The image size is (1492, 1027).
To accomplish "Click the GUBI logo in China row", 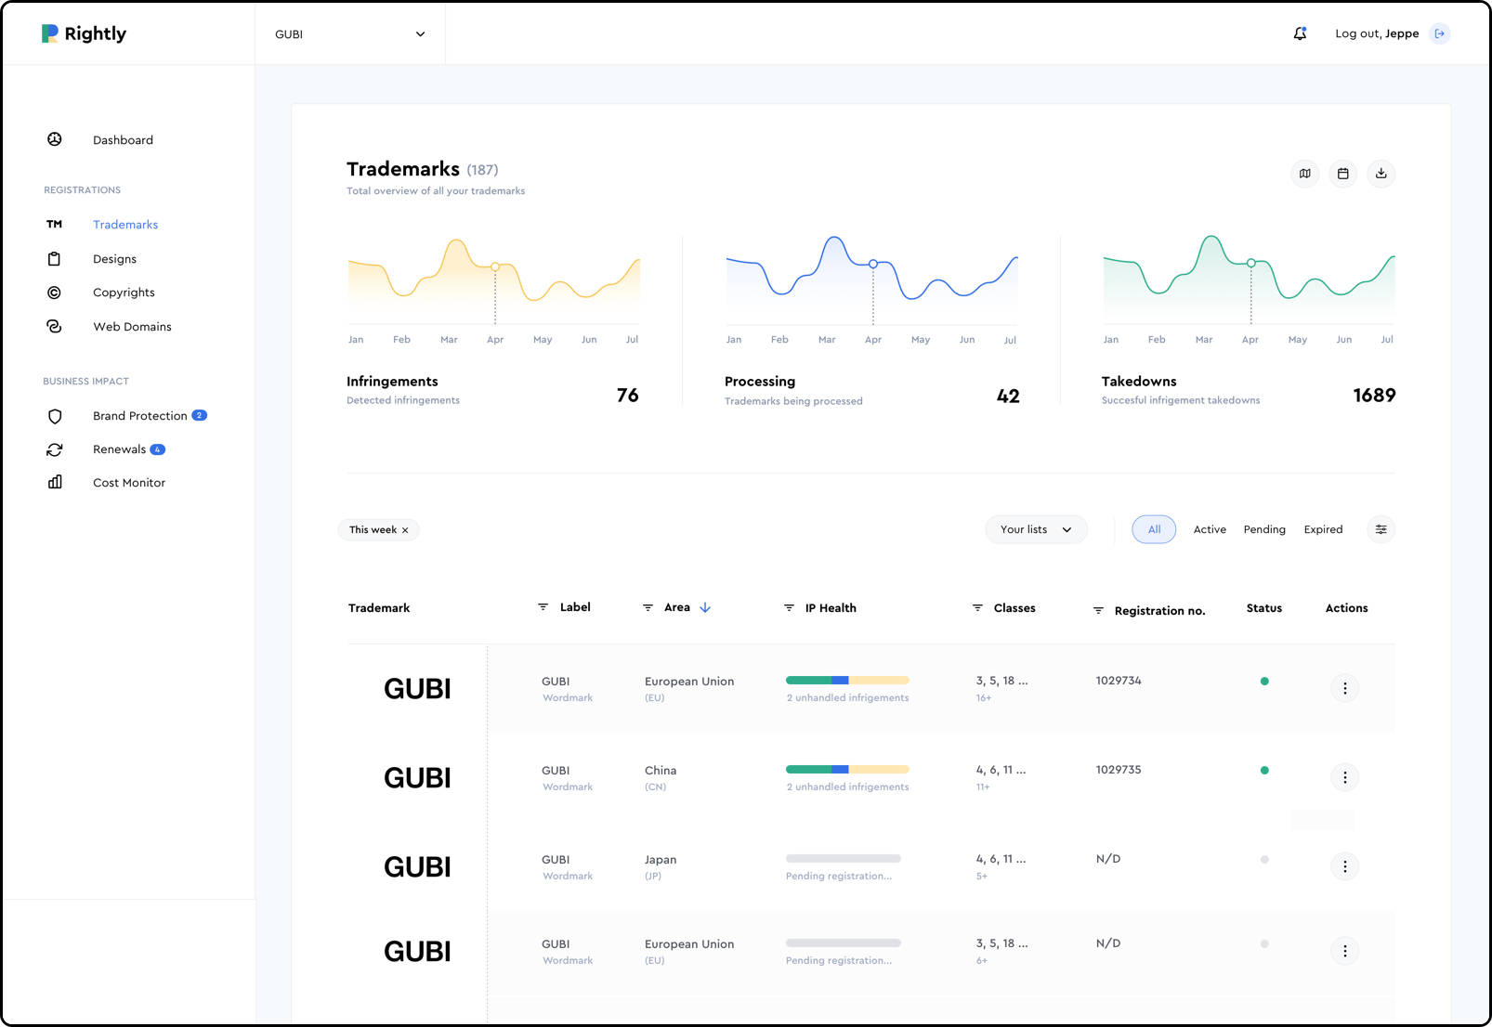I will [417, 778].
